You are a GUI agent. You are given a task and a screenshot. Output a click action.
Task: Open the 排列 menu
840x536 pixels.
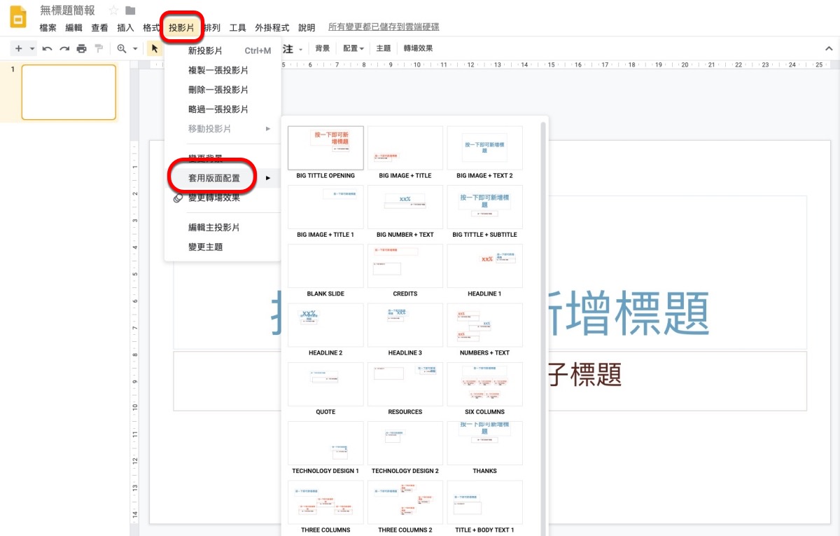(211, 28)
